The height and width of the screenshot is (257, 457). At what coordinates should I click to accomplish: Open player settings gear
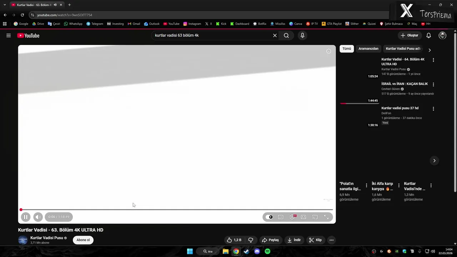[x=292, y=217]
